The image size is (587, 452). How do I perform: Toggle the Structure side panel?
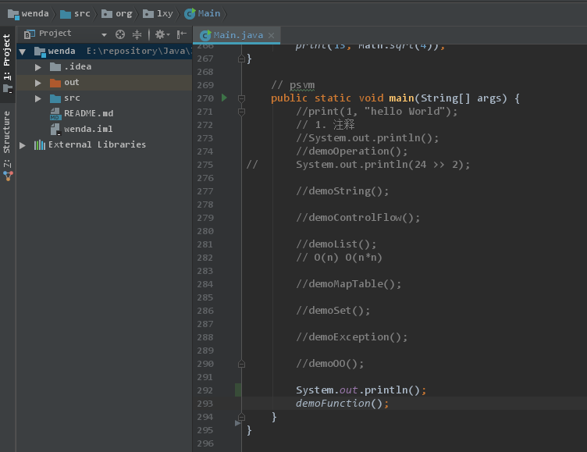8,133
